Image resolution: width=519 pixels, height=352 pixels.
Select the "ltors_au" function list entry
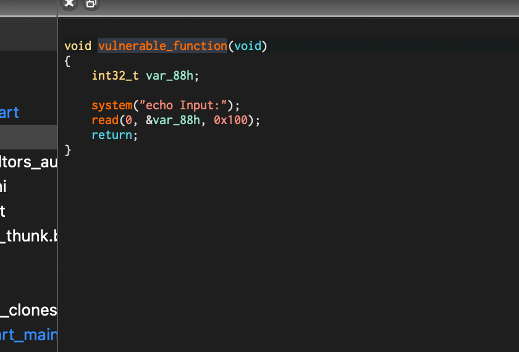click(x=28, y=162)
